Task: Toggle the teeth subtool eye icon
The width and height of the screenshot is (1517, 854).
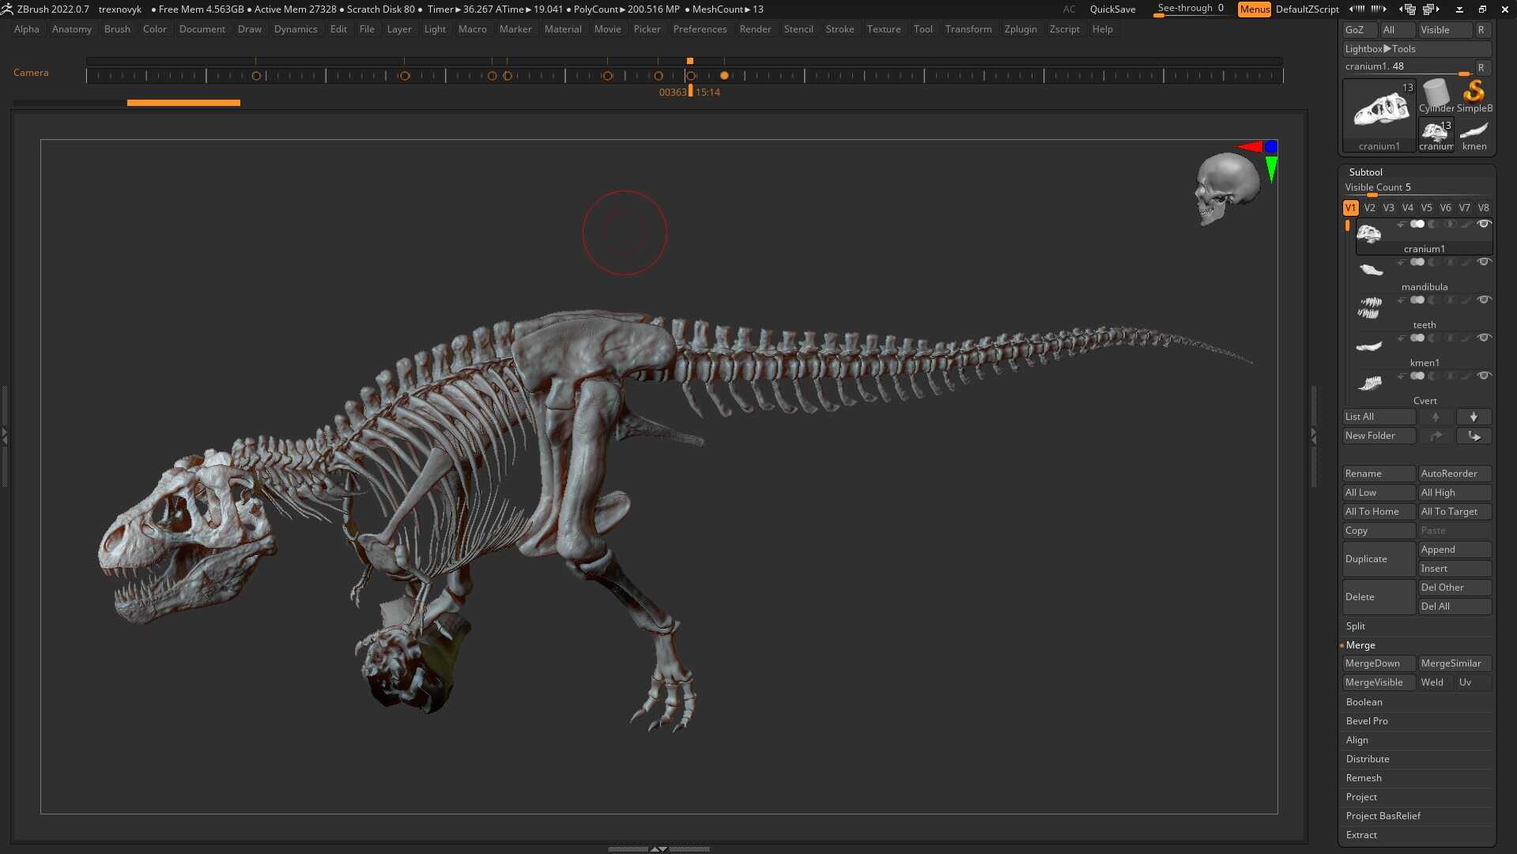Action: tap(1485, 300)
